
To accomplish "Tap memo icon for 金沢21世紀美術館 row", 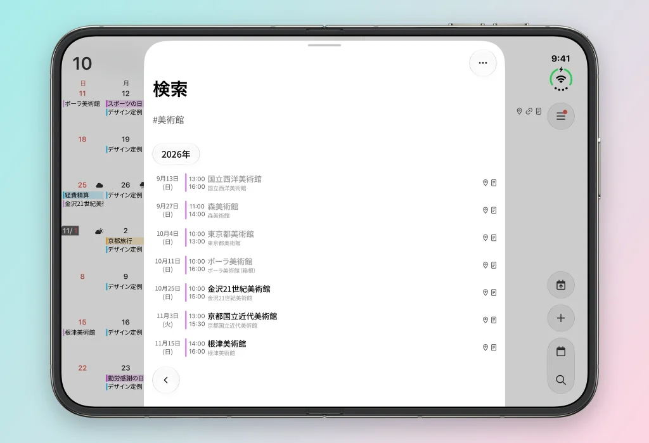I will pos(494,292).
